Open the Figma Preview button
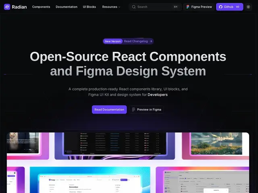Image resolution: width=258 pixels, height=193 pixels. click(x=199, y=7)
